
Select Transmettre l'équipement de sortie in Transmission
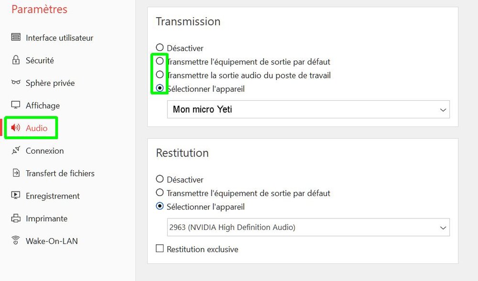tap(160, 62)
